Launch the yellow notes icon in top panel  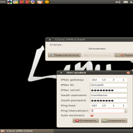click(x=16, y=2)
